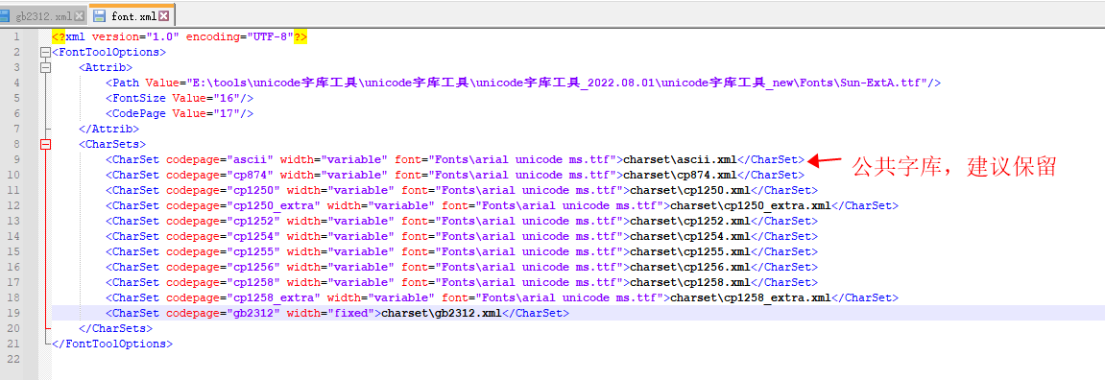The width and height of the screenshot is (1105, 380).
Task: Click the closing </CharSets> tag
Action: [116, 328]
